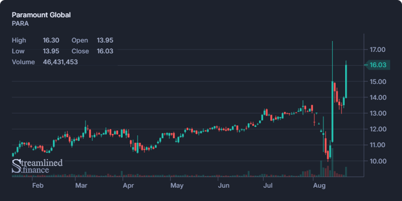Click the 12.00 price axis label

pyautogui.click(x=377, y=129)
